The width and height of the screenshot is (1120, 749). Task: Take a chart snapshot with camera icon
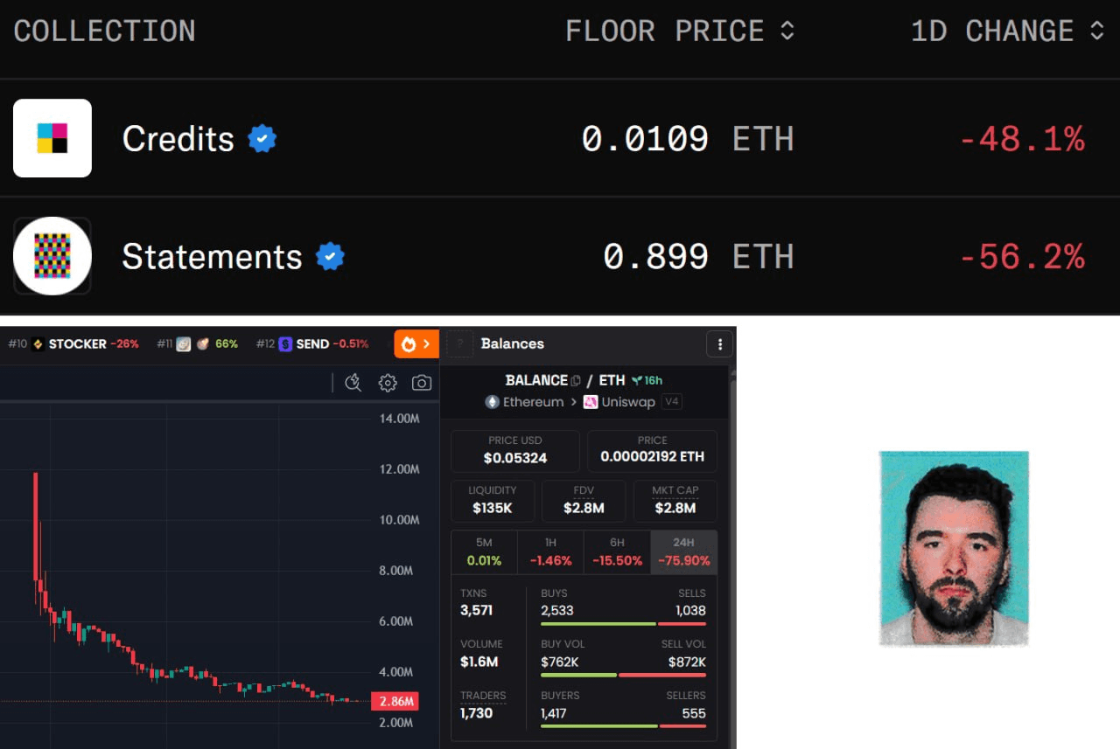(422, 383)
